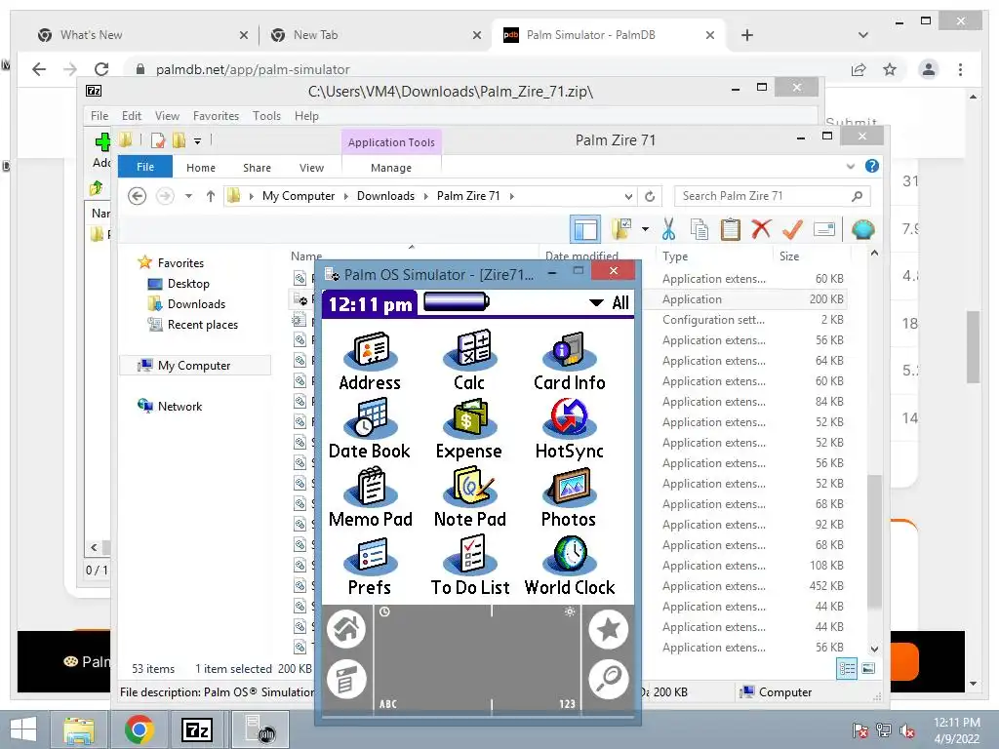Go back in Explorer navigation
The image size is (999, 749).
[x=137, y=196]
